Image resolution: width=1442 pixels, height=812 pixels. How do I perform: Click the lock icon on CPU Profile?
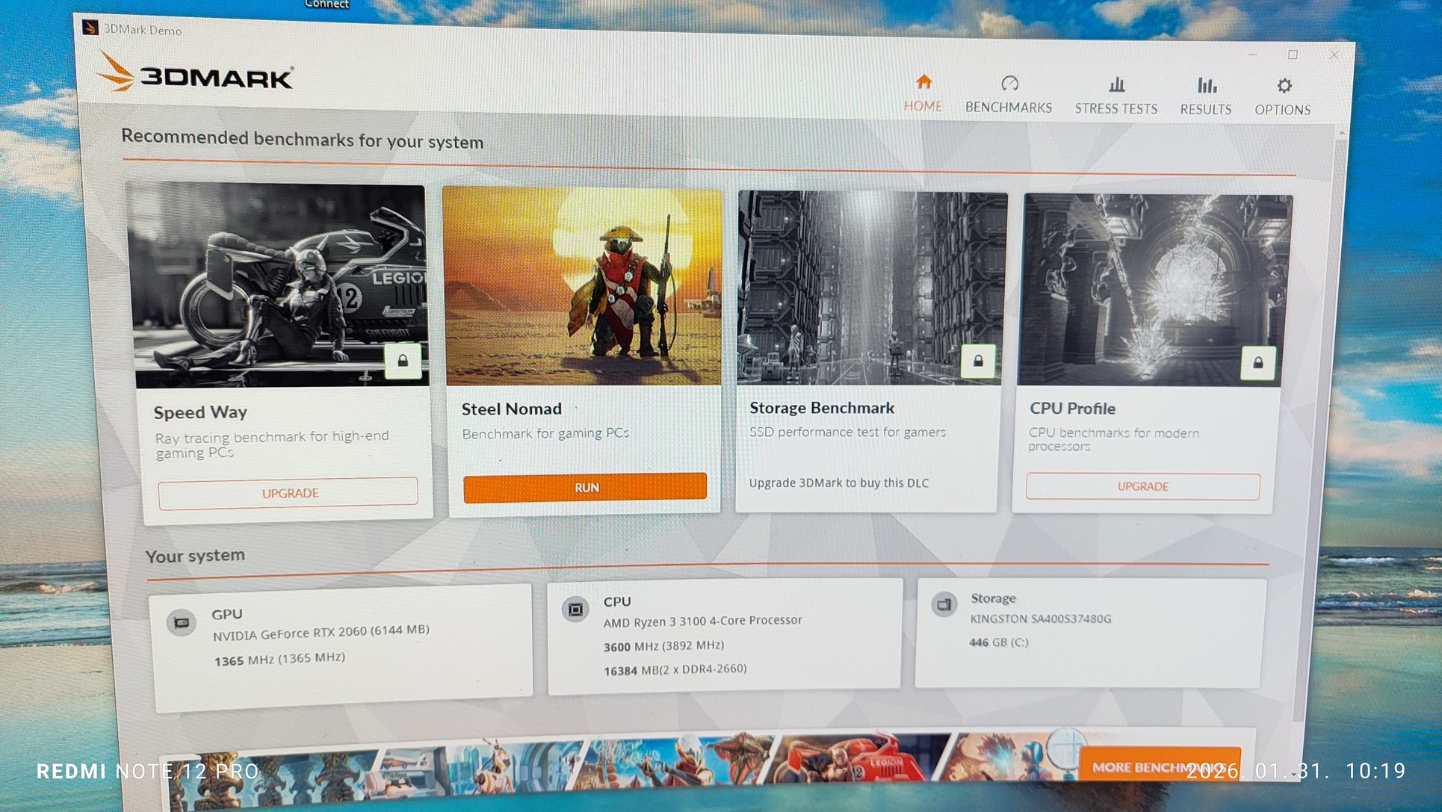1257,363
